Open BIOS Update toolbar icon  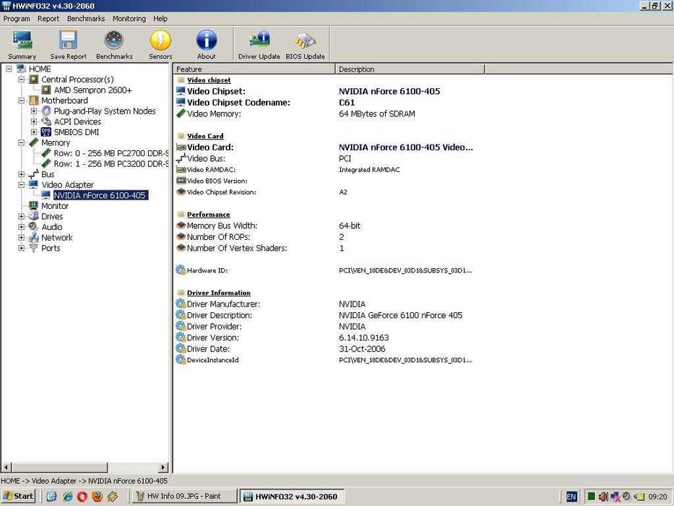(x=305, y=44)
